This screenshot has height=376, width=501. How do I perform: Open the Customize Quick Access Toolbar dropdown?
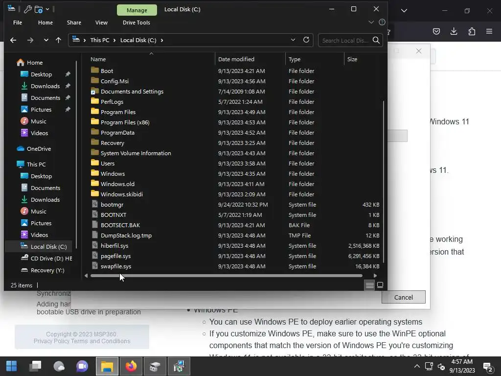[x=47, y=9]
